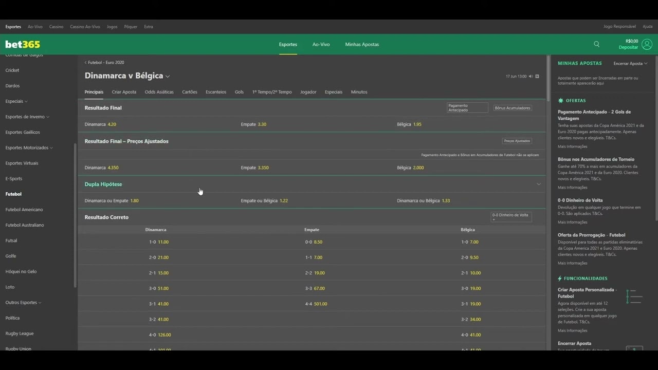The height and width of the screenshot is (370, 658).
Task: Click the Ofertas star icon
Action: [x=560, y=101]
